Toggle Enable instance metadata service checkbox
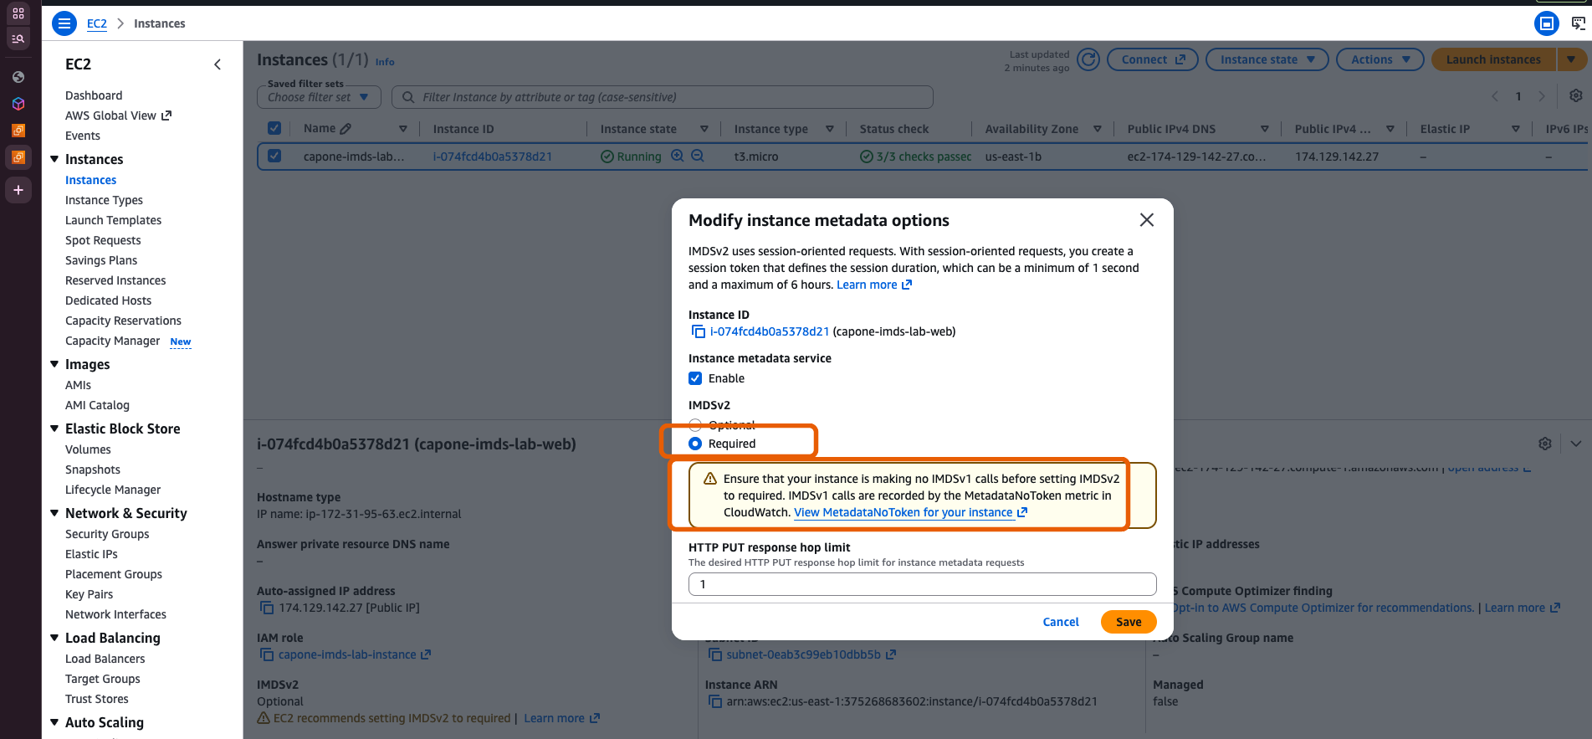 click(695, 378)
